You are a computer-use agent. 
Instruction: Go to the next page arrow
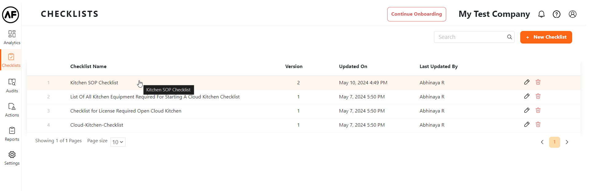pyautogui.click(x=567, y=142)
